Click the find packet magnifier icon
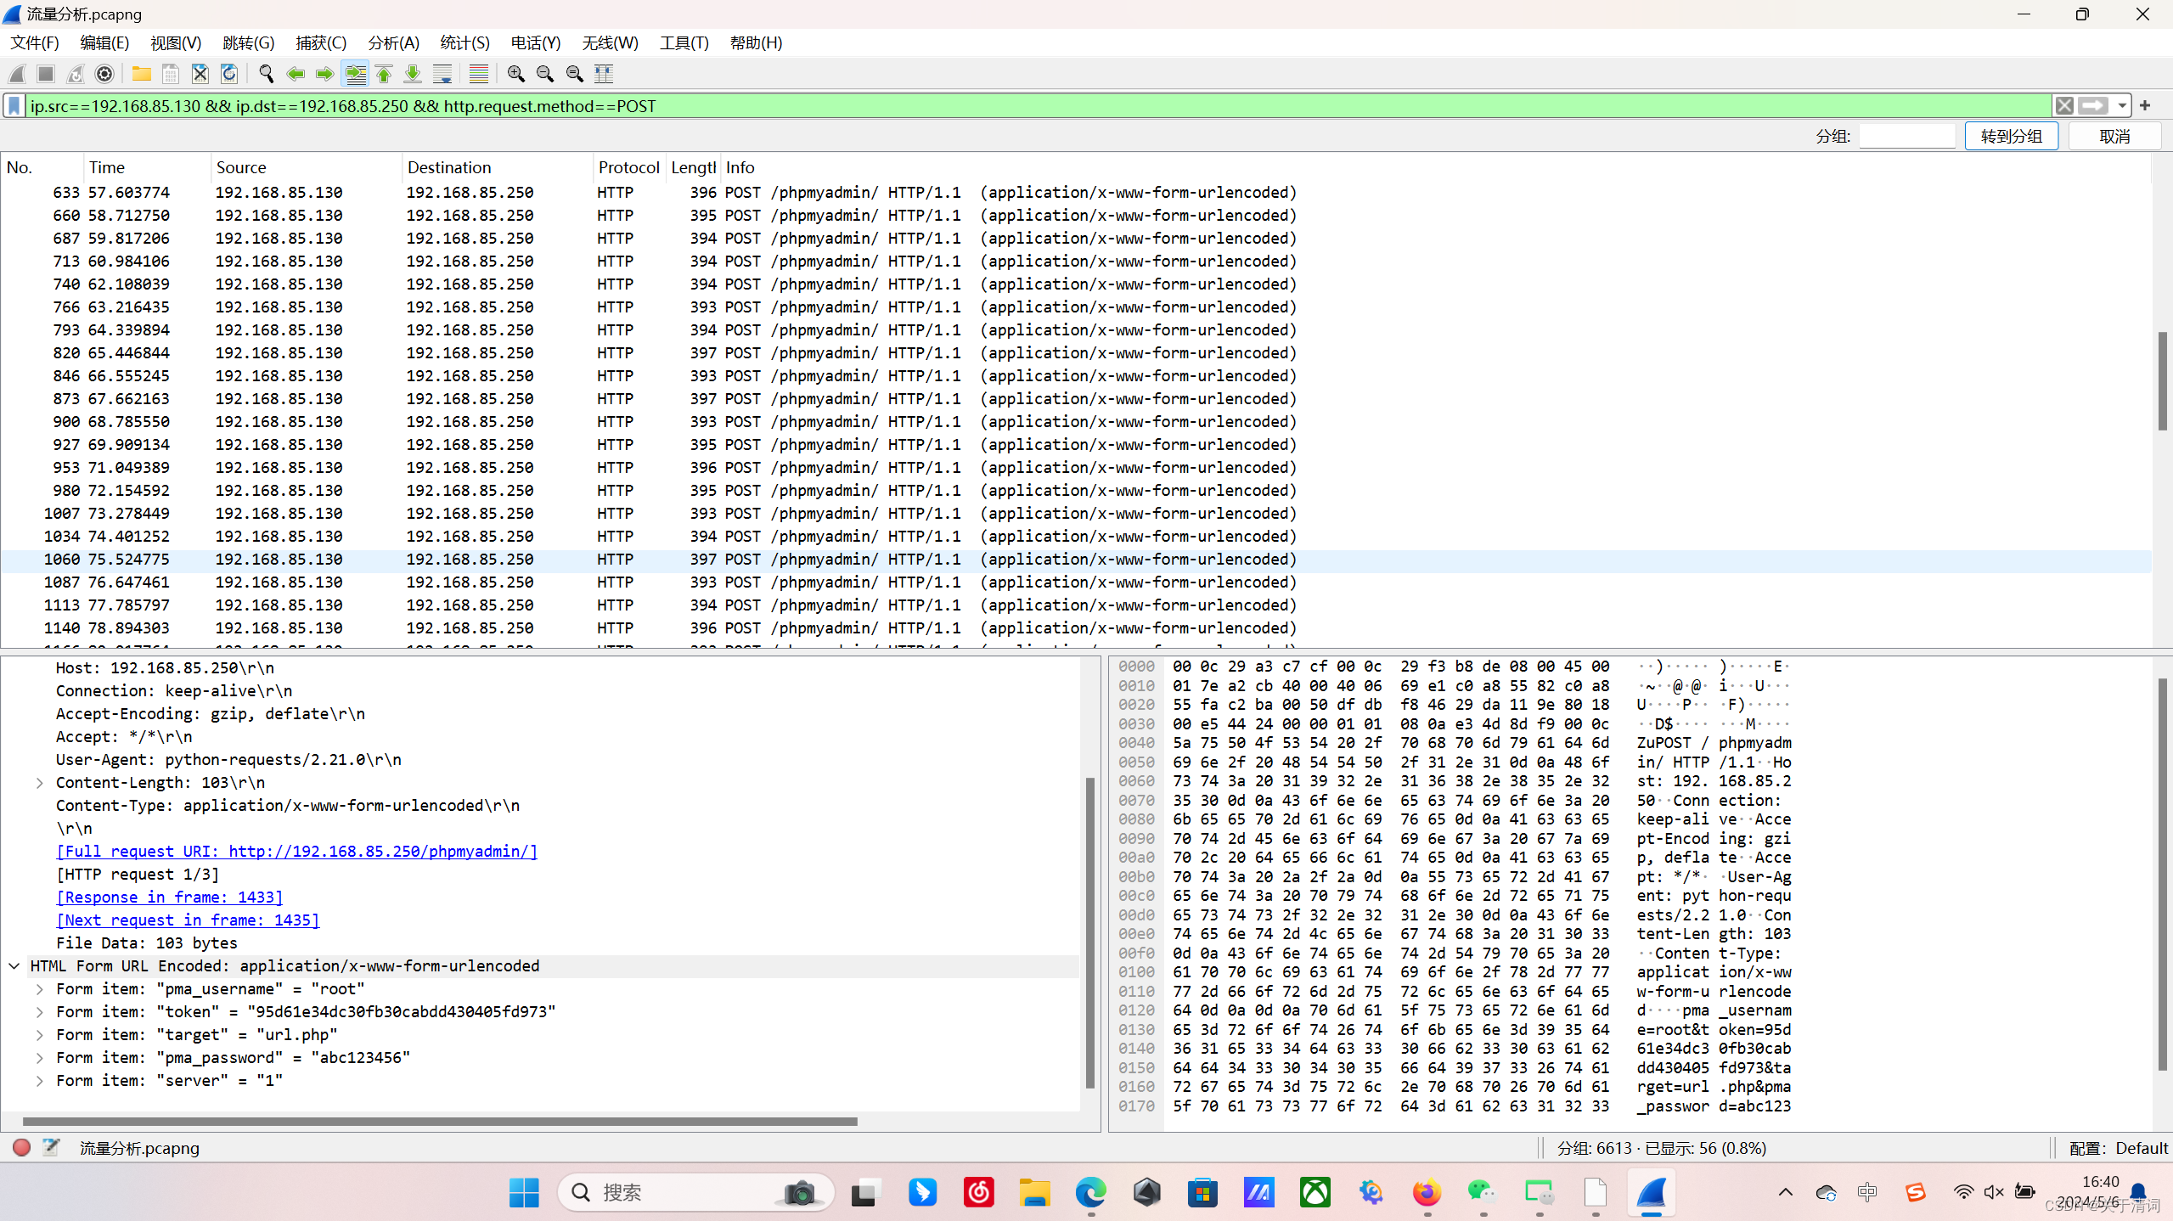Screen dimensions: 2173x1221 coord(266,74)
